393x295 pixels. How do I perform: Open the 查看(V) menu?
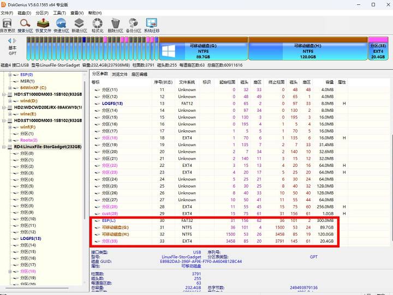tap(77, 13)
